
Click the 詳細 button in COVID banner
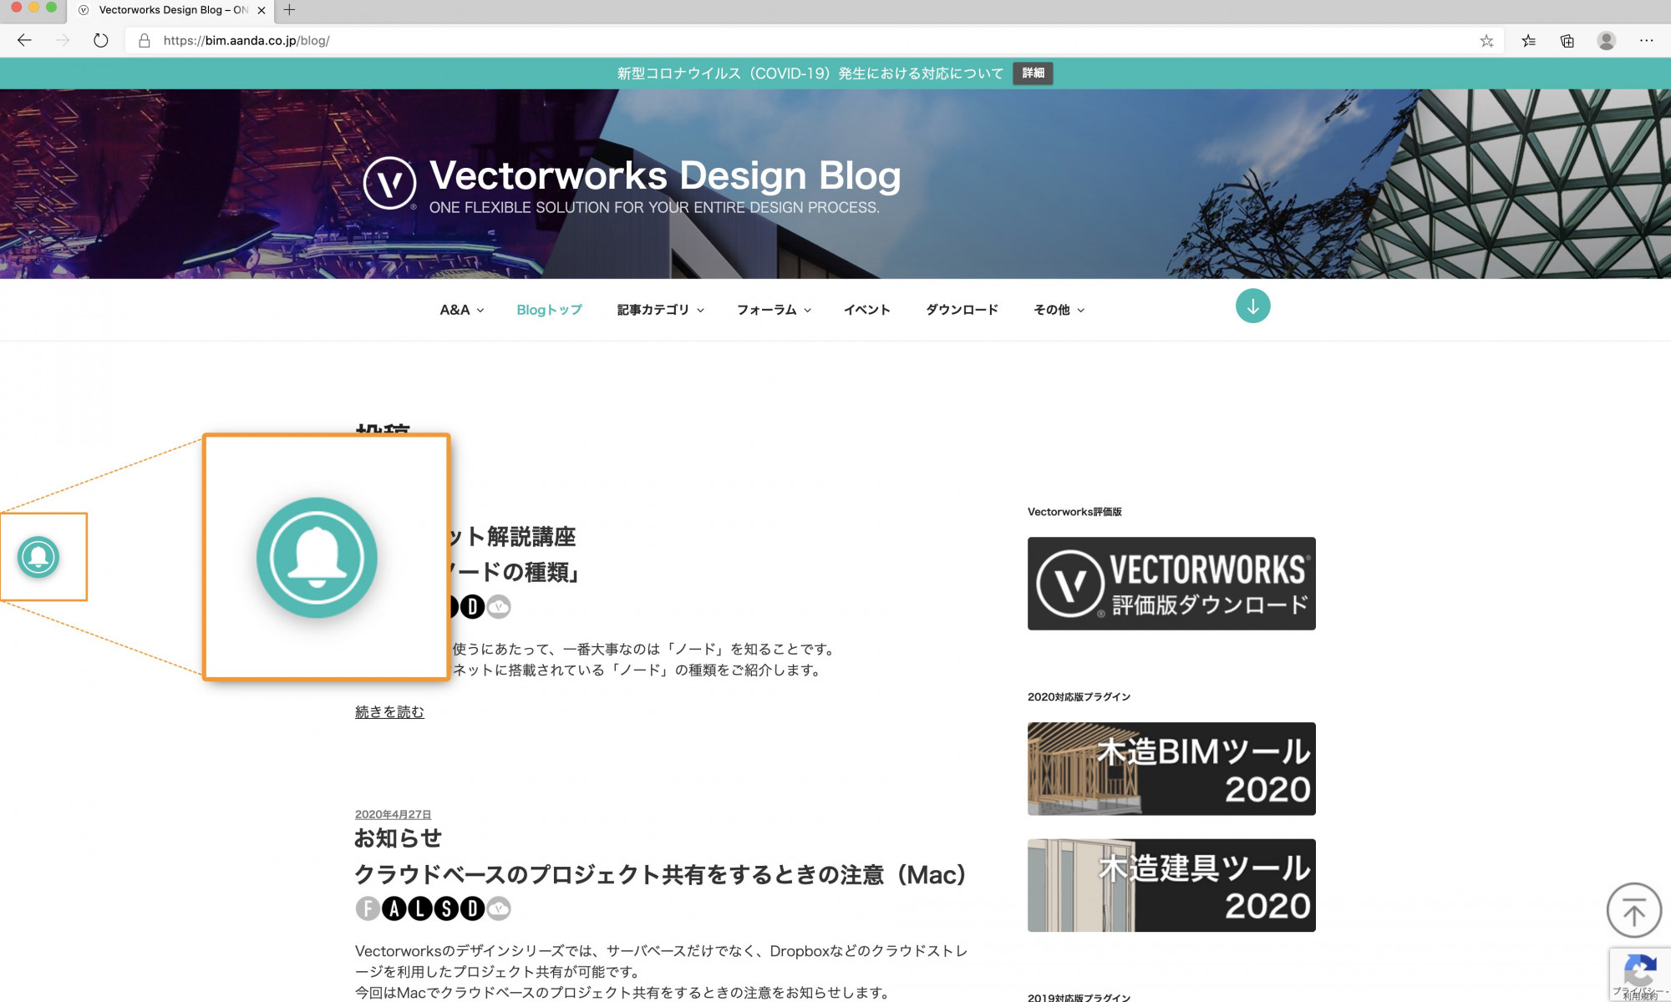click(1033, 73)
